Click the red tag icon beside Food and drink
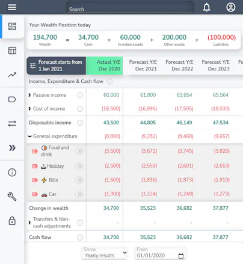The height and width of the screenshot is (264, 243). tap(35, 152)
